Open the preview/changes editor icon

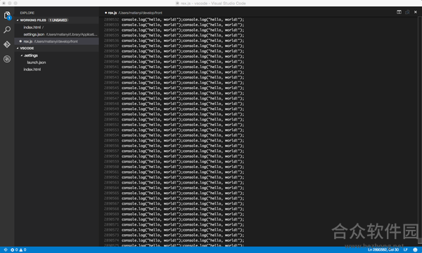[x=407, y=13]
